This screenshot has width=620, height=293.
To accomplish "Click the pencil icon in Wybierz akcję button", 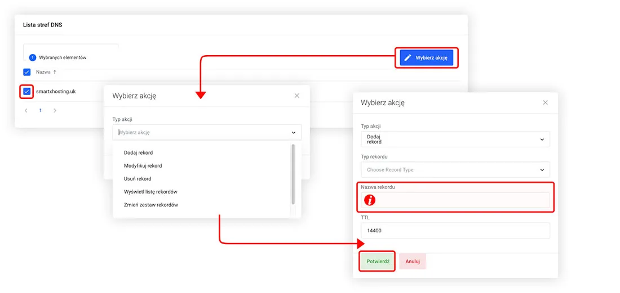I will [408, 58].
